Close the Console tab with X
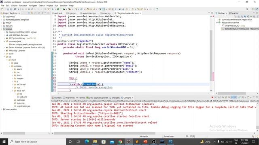 pos(132,97)
